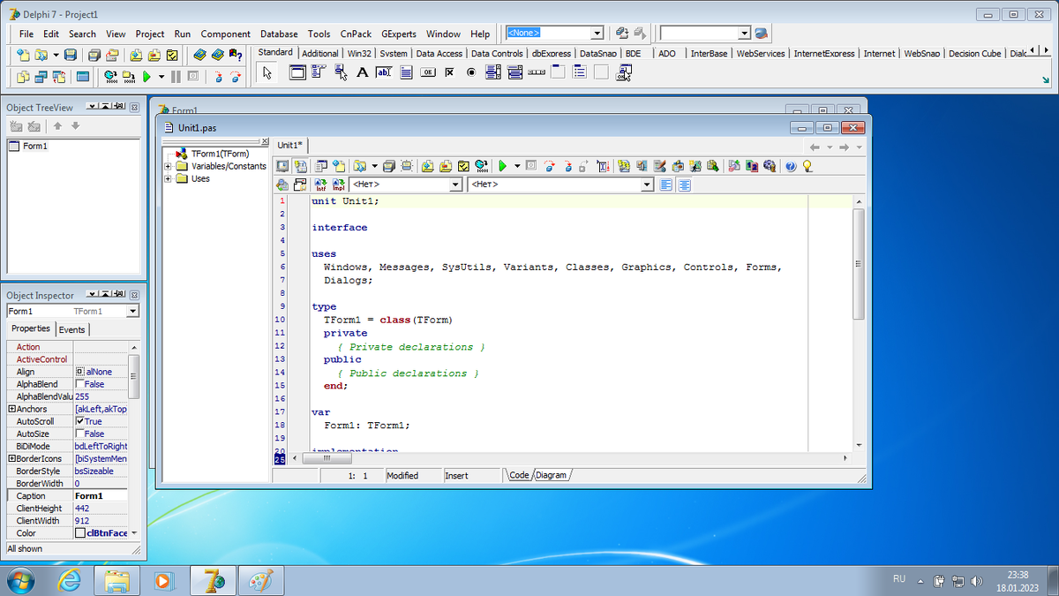
Task: Select the arrow pointer in component palette
Action: [x=269, y=73]
